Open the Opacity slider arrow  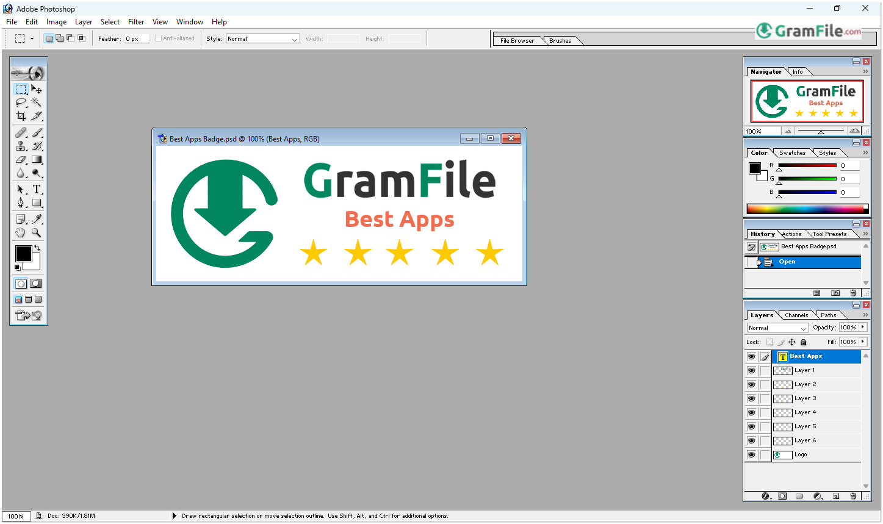863,327
